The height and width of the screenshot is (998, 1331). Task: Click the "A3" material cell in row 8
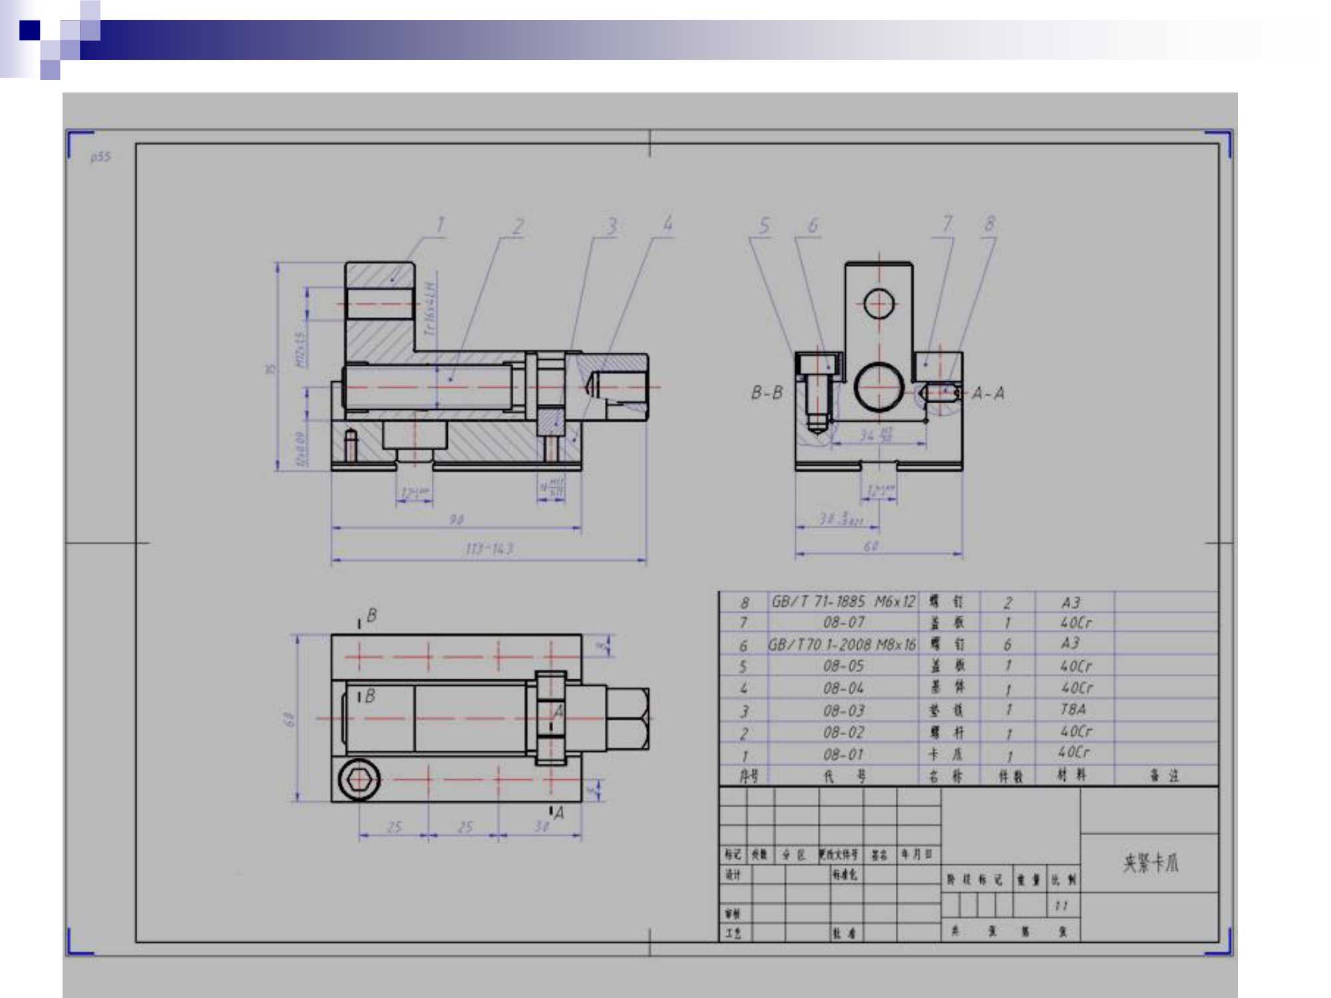(x=1070, y=603)
